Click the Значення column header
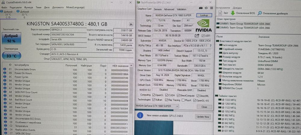 264,37
